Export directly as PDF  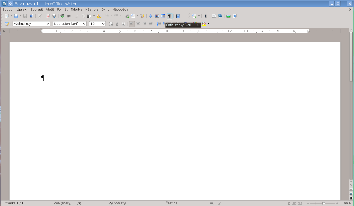pyautogui.click(x=48, y=16)
